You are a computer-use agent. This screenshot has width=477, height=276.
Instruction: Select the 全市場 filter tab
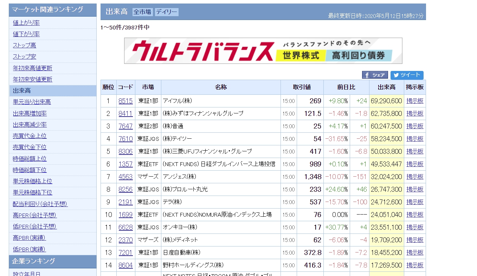coord(142,12)
